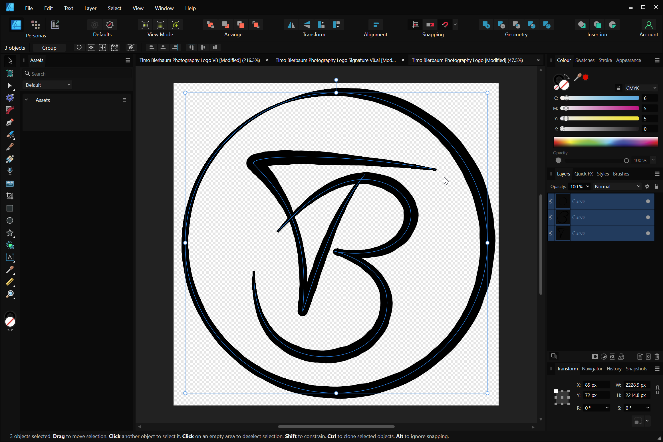
Task: Open the Normal blend mode dropdown
Action: point(617,187)
